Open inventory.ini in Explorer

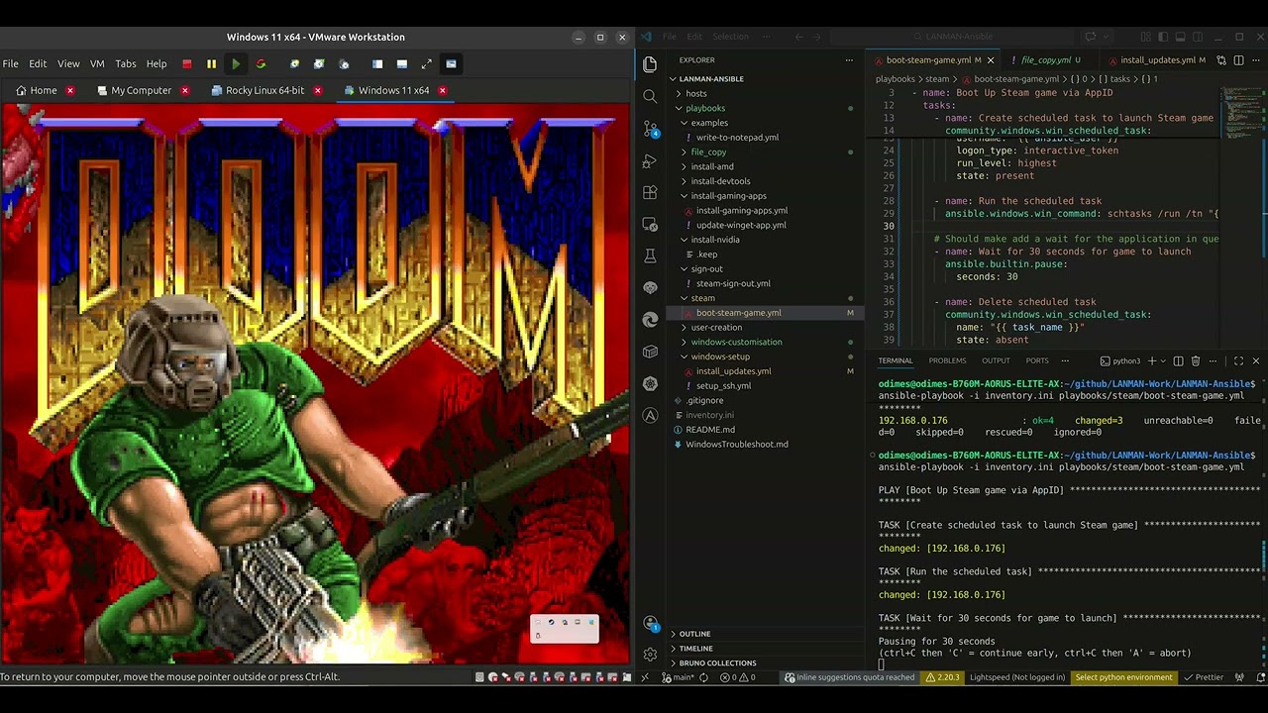click(710, 415)
